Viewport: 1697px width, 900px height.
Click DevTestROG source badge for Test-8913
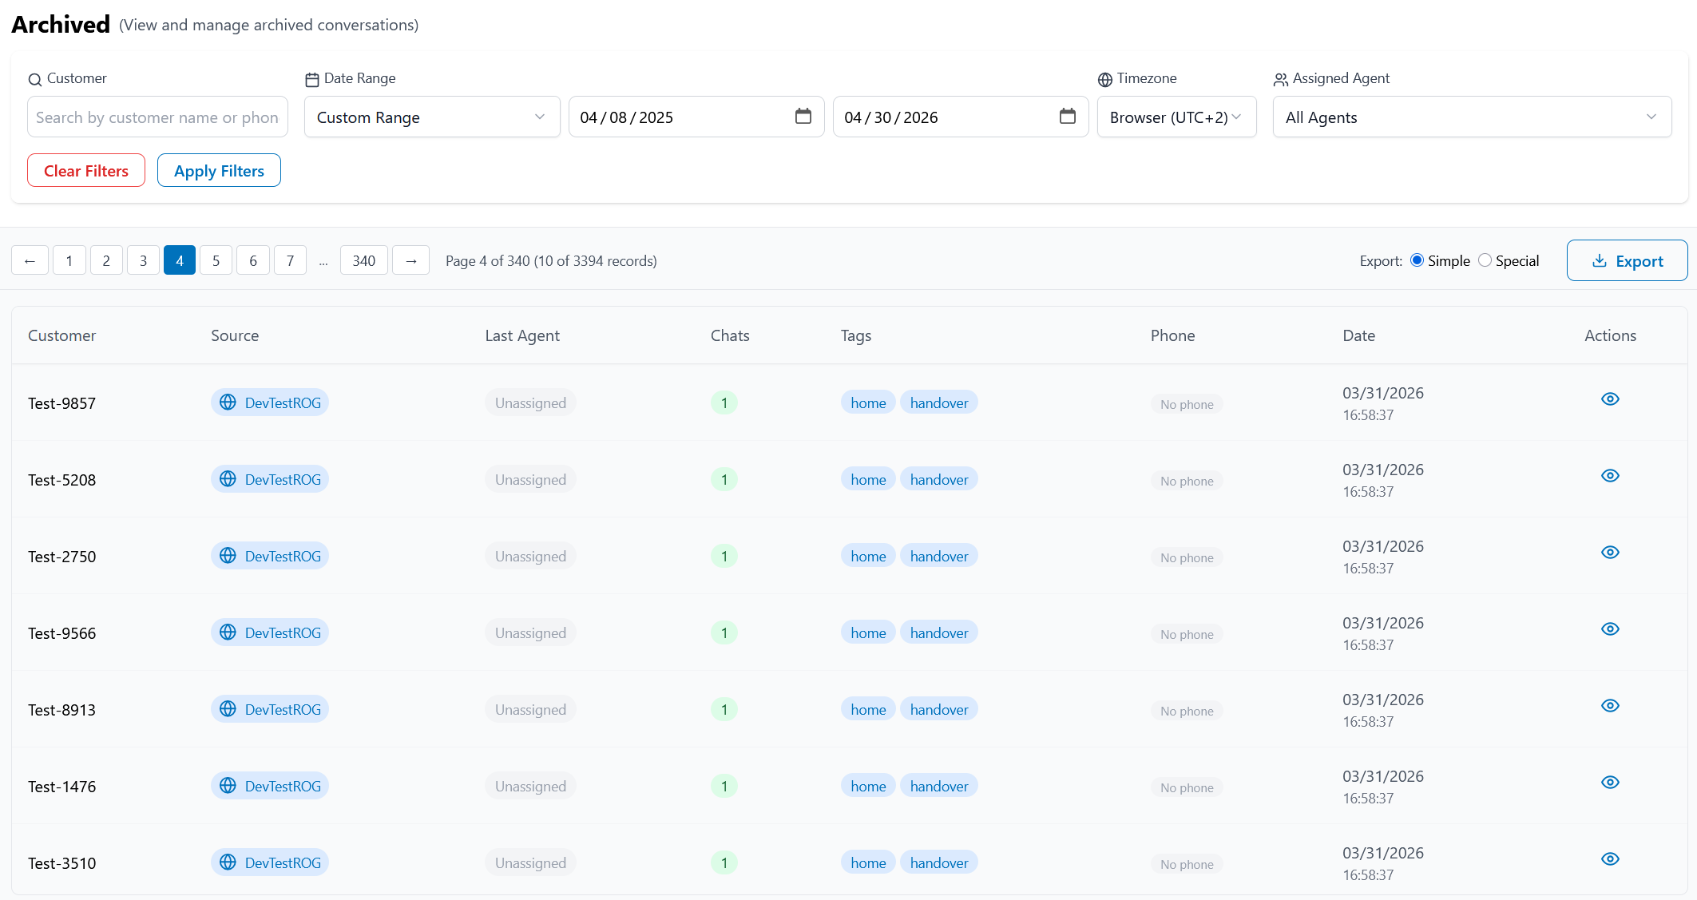[270, 709]
